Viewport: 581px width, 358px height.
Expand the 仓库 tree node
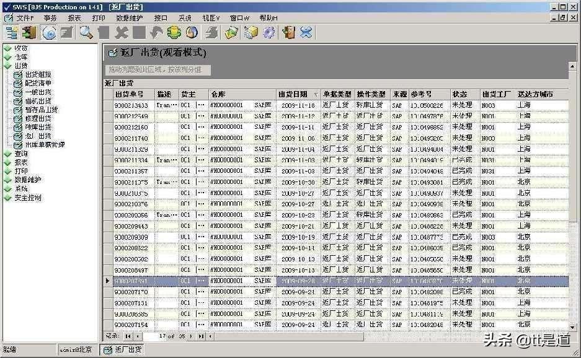click(7, 57)
